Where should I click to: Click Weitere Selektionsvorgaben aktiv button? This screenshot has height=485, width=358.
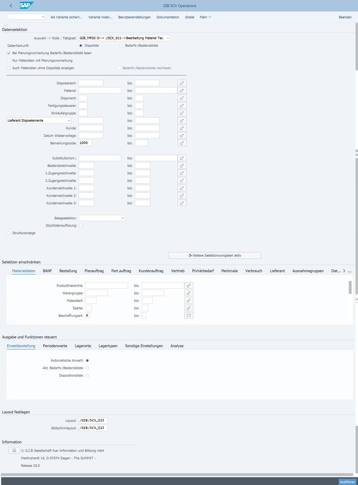[215, 255]
